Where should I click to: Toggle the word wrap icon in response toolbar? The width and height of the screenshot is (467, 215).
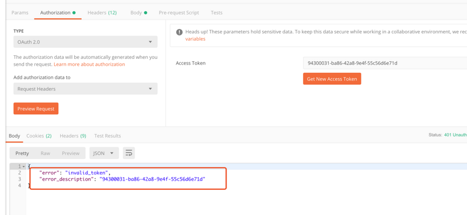pyautogui.click(x=128, y=153)
